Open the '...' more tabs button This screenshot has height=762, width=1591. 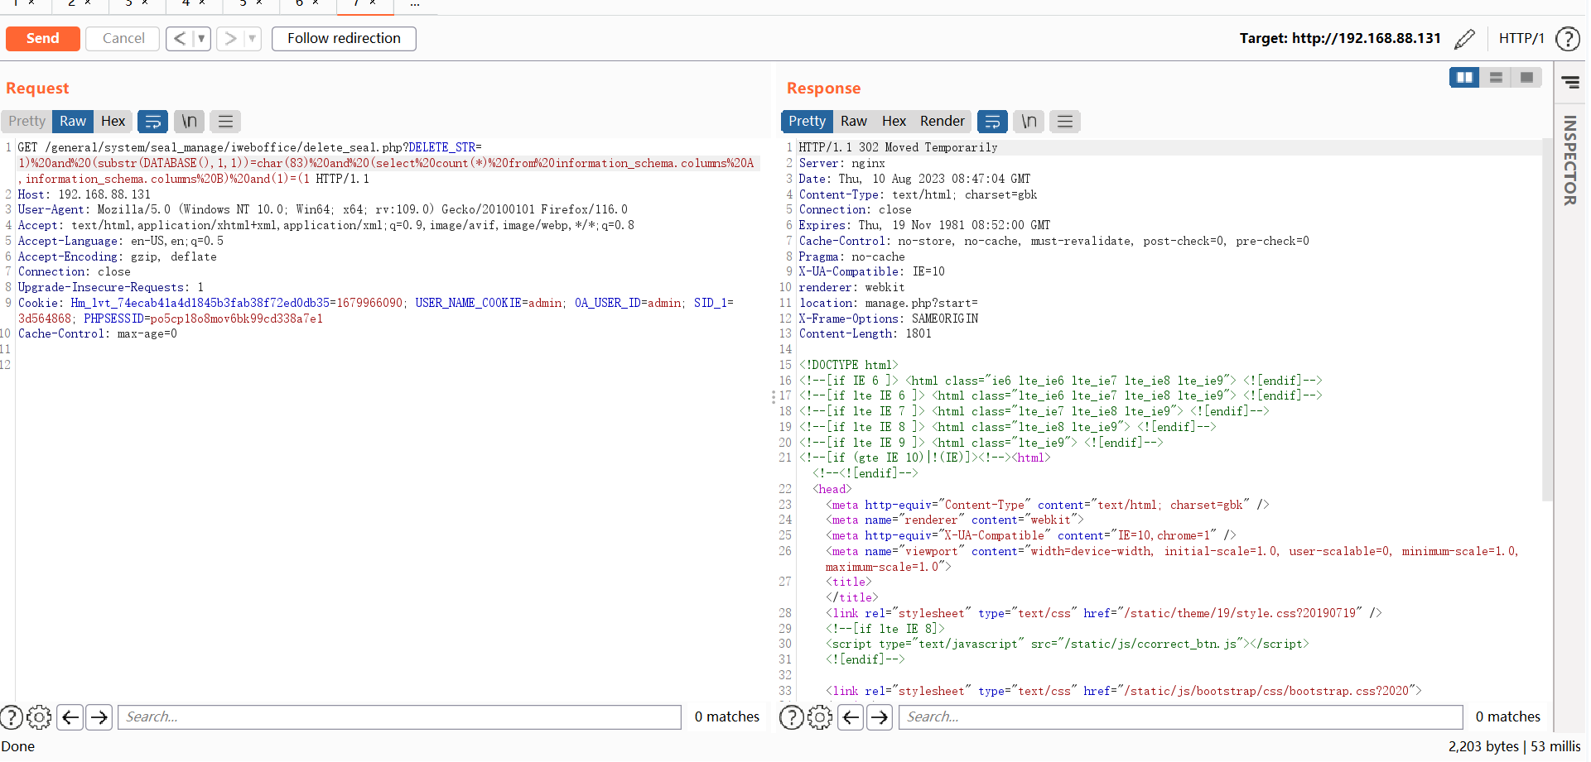tap(415, 4)
